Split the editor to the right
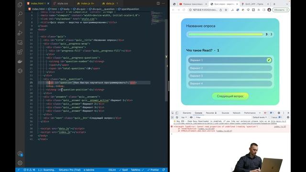 pos(158,3)
